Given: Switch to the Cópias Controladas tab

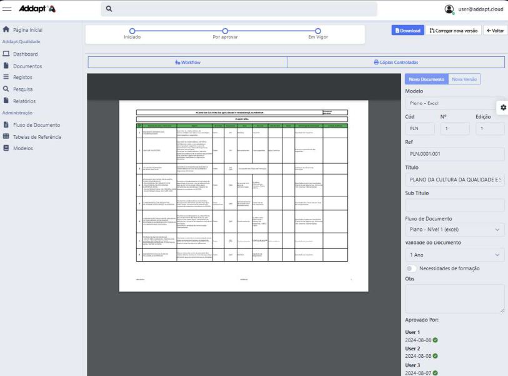Looking at the screenshot, I should click(x=396, y=63).
